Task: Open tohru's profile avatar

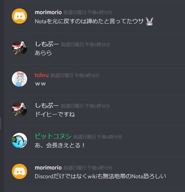Action: click(x=19, y=79)
